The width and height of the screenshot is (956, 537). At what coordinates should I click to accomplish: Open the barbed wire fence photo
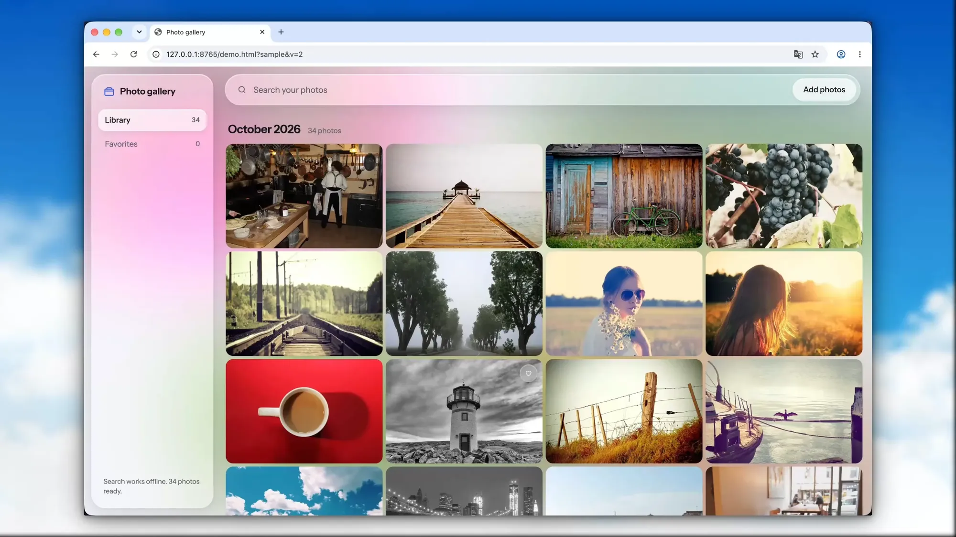pyautogui.click(x=624, y=411)
